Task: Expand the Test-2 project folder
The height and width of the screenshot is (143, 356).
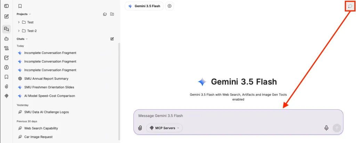Action: [x=19, y=31]
